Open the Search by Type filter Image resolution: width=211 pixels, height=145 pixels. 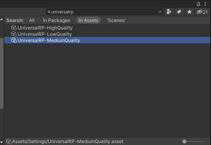(169, 12)
